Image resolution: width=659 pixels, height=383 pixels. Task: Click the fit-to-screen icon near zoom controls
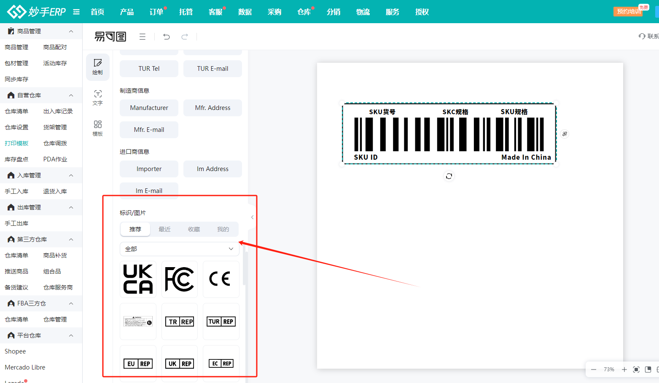click(636, 370)
